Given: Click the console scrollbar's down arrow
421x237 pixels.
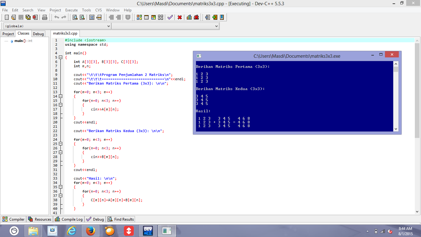Looking at the screenshot, I should coord(396,129).
